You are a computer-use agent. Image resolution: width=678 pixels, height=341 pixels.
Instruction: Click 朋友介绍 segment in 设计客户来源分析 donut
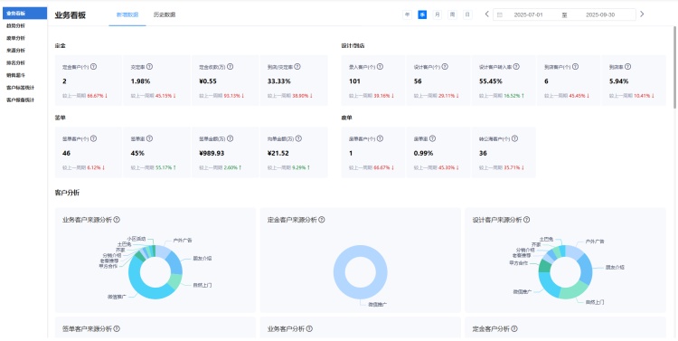588,269
